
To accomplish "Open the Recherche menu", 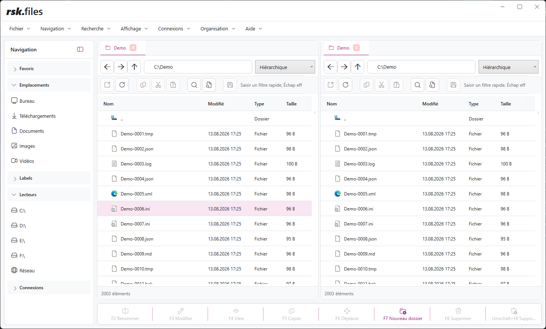I will 96,29.
